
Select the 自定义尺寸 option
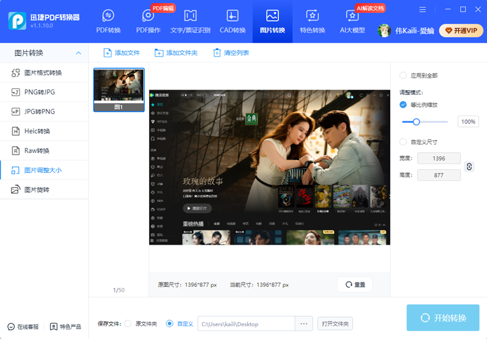pos(403,142)
